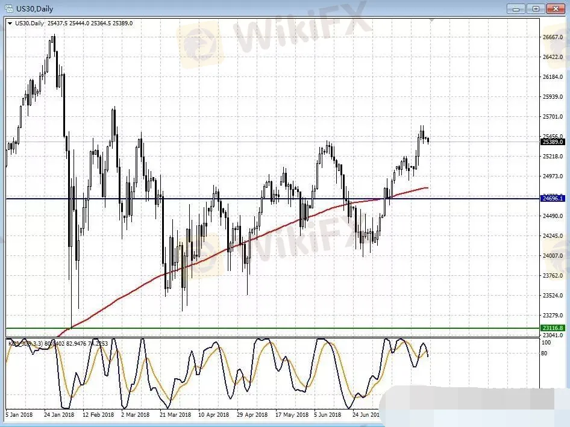Click the 10 Apr 2018 date label
The height and width of the screenshot is (427, 570).
tap(213, 414)
